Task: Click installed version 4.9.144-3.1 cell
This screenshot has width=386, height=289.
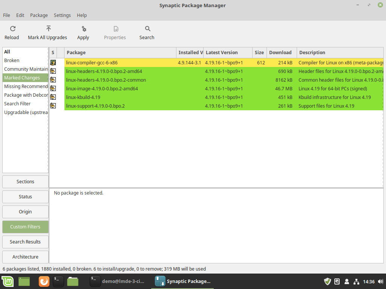Action: (189, 63)
